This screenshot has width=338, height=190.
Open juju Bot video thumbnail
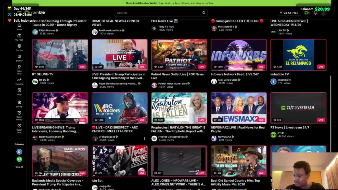[x=120, y=161]
